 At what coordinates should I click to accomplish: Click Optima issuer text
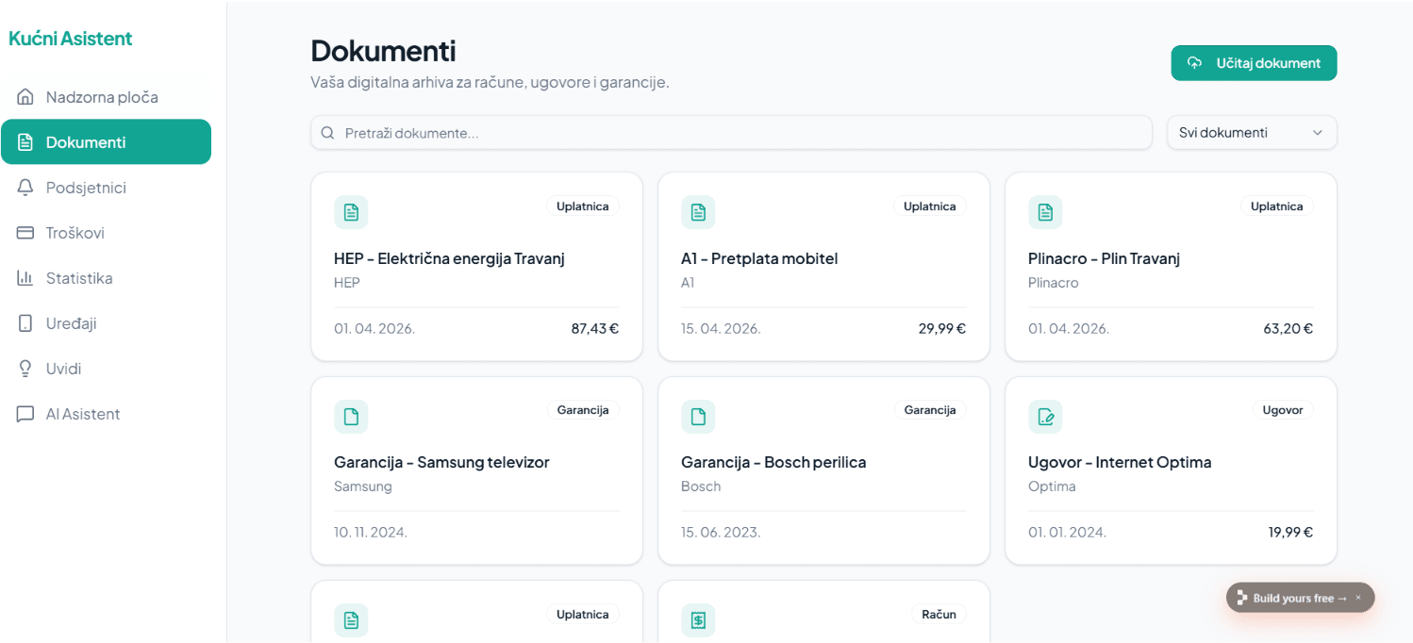[x=1052, y=486]
